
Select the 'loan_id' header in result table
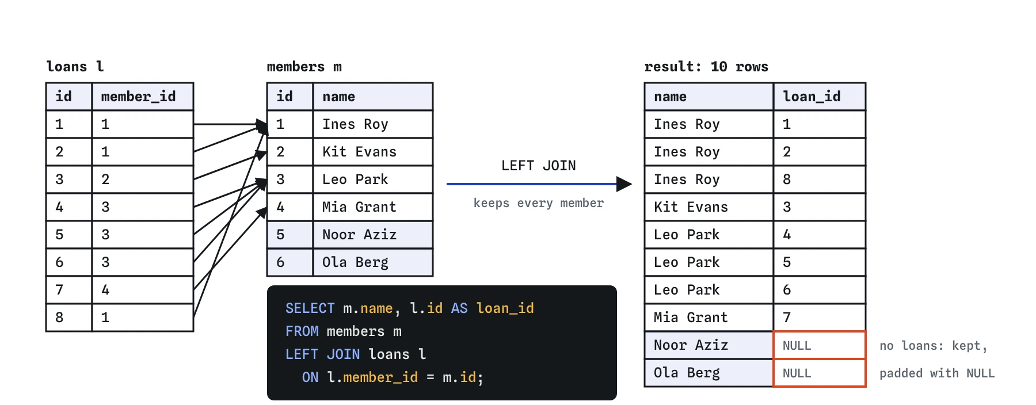[x=820, y=97]
